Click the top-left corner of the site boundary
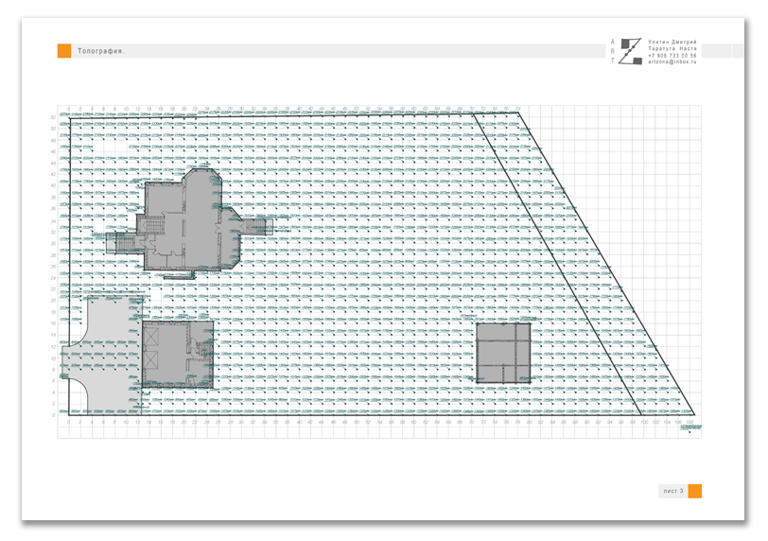This screenshot has width=768, height=541. [x=61, y=113]
